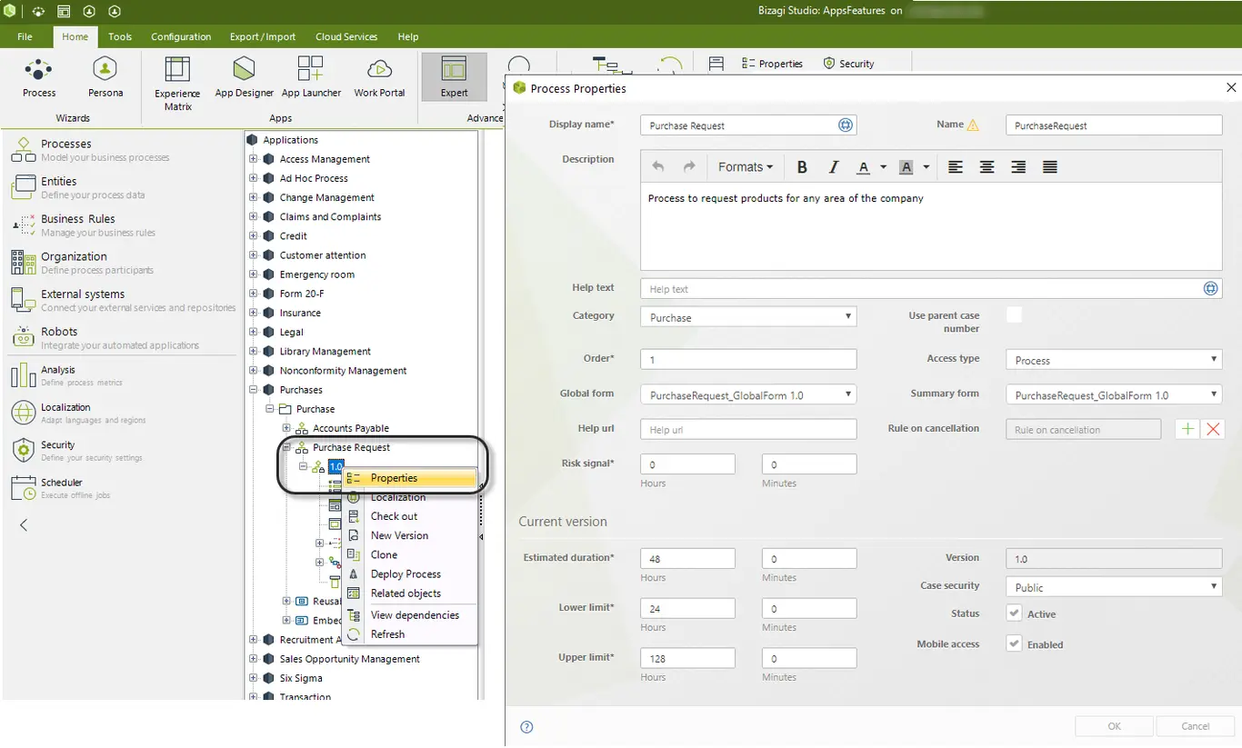Open the Case security dropdown
Viewport: 1242px width, 748px height.
pos(1114,587)
